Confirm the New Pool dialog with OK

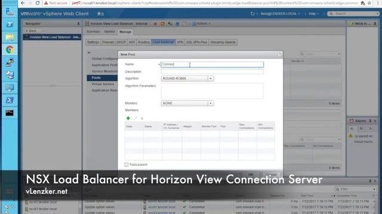[251, 174]
